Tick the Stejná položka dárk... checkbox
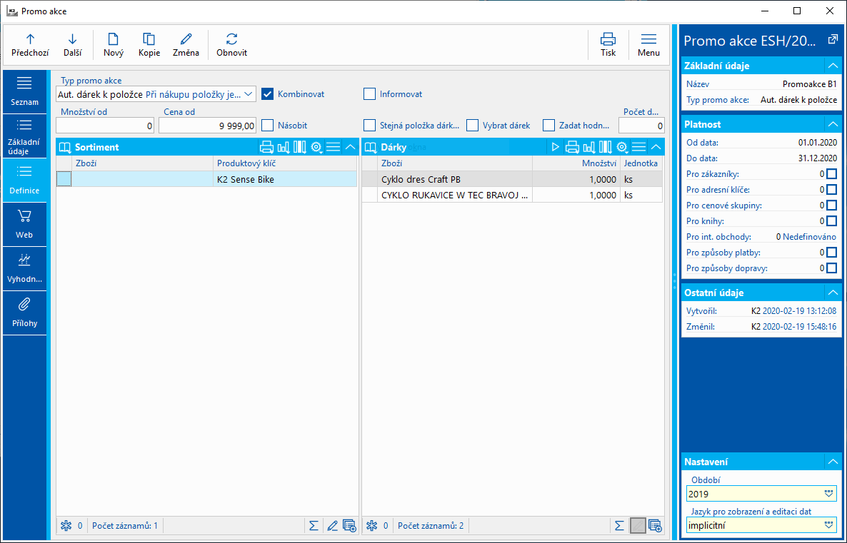Screen dimensions: 847x543 pyautogui.click(x=369, y=125)
